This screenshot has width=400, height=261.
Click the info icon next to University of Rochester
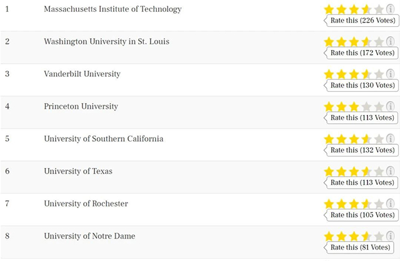(390, 204)
